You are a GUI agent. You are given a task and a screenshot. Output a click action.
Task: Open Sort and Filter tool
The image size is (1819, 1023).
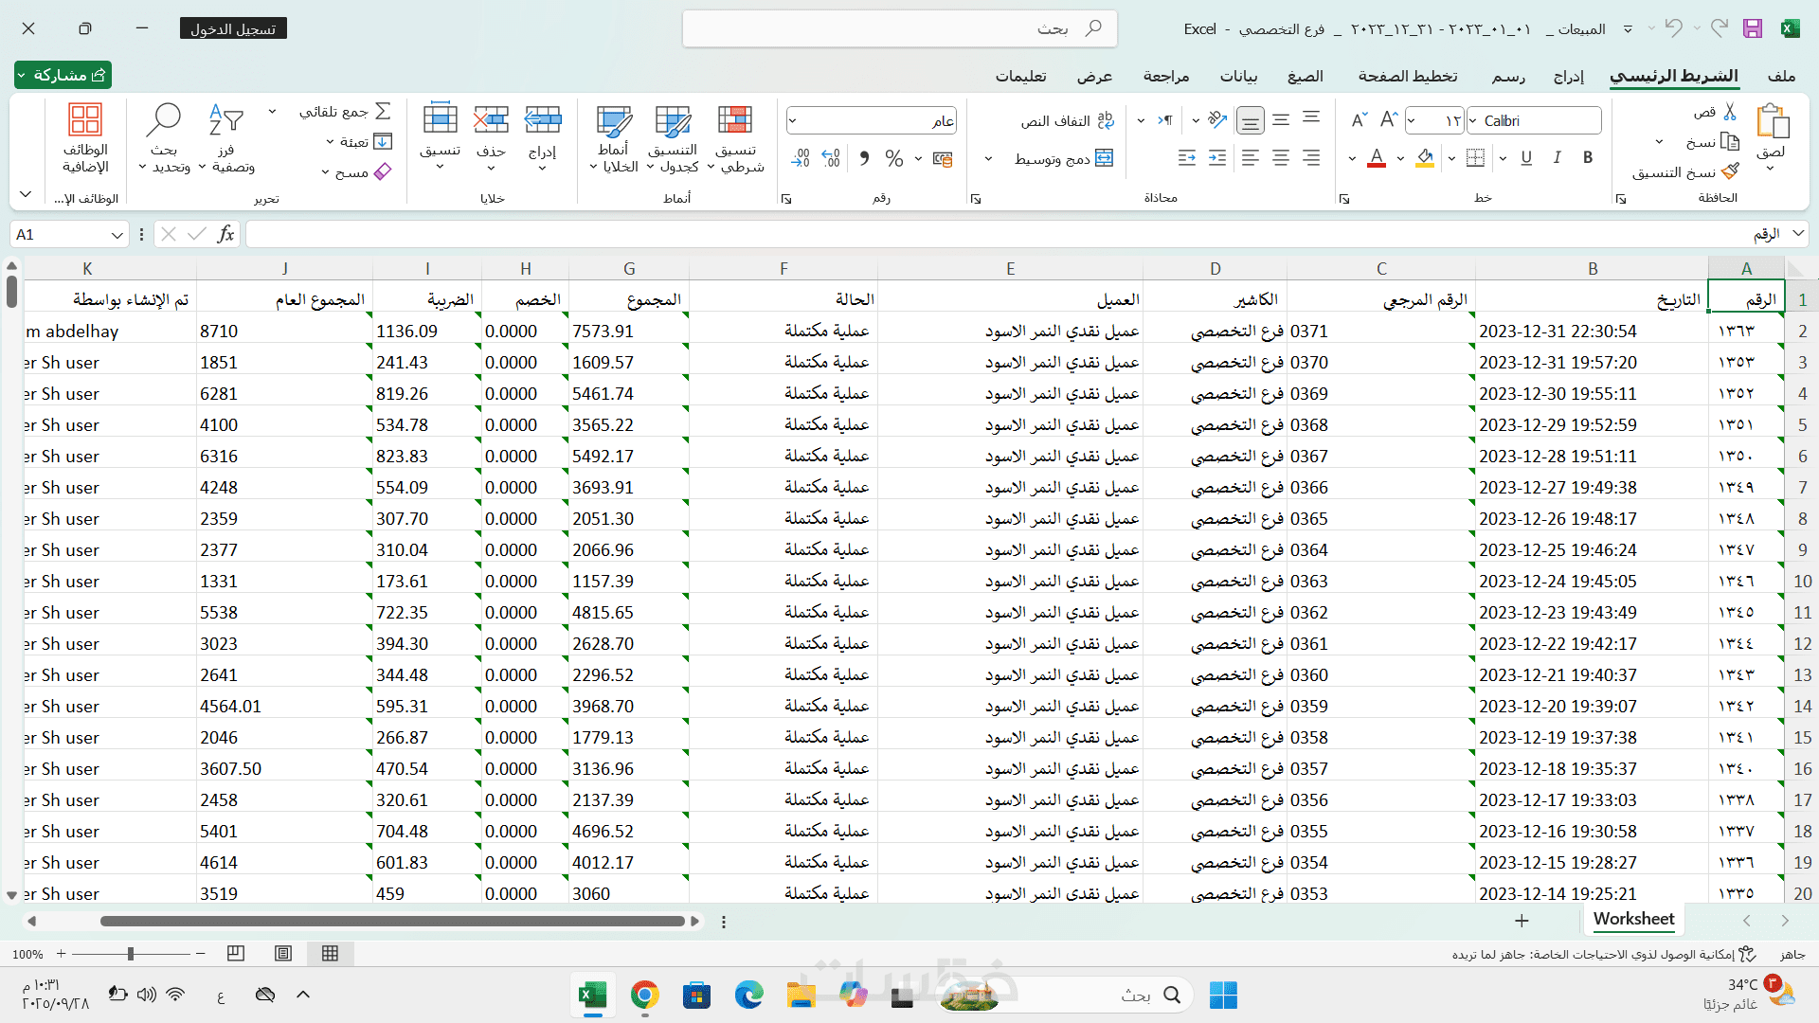225,120
